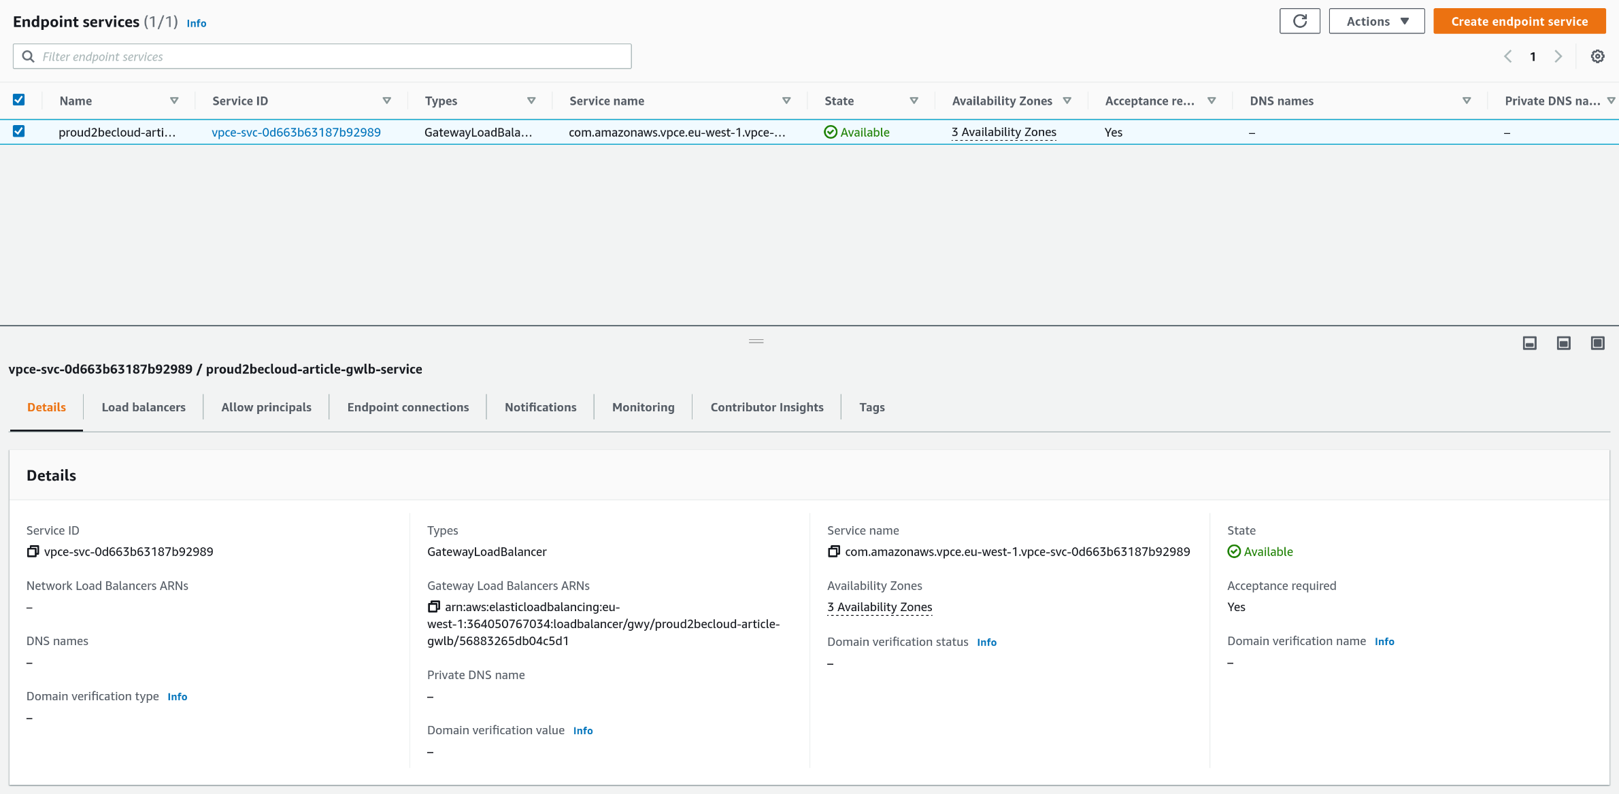This screenshot has height=794, width=1619.
Task: Open the Endpoint connections tab
Action: coord(407,407)
